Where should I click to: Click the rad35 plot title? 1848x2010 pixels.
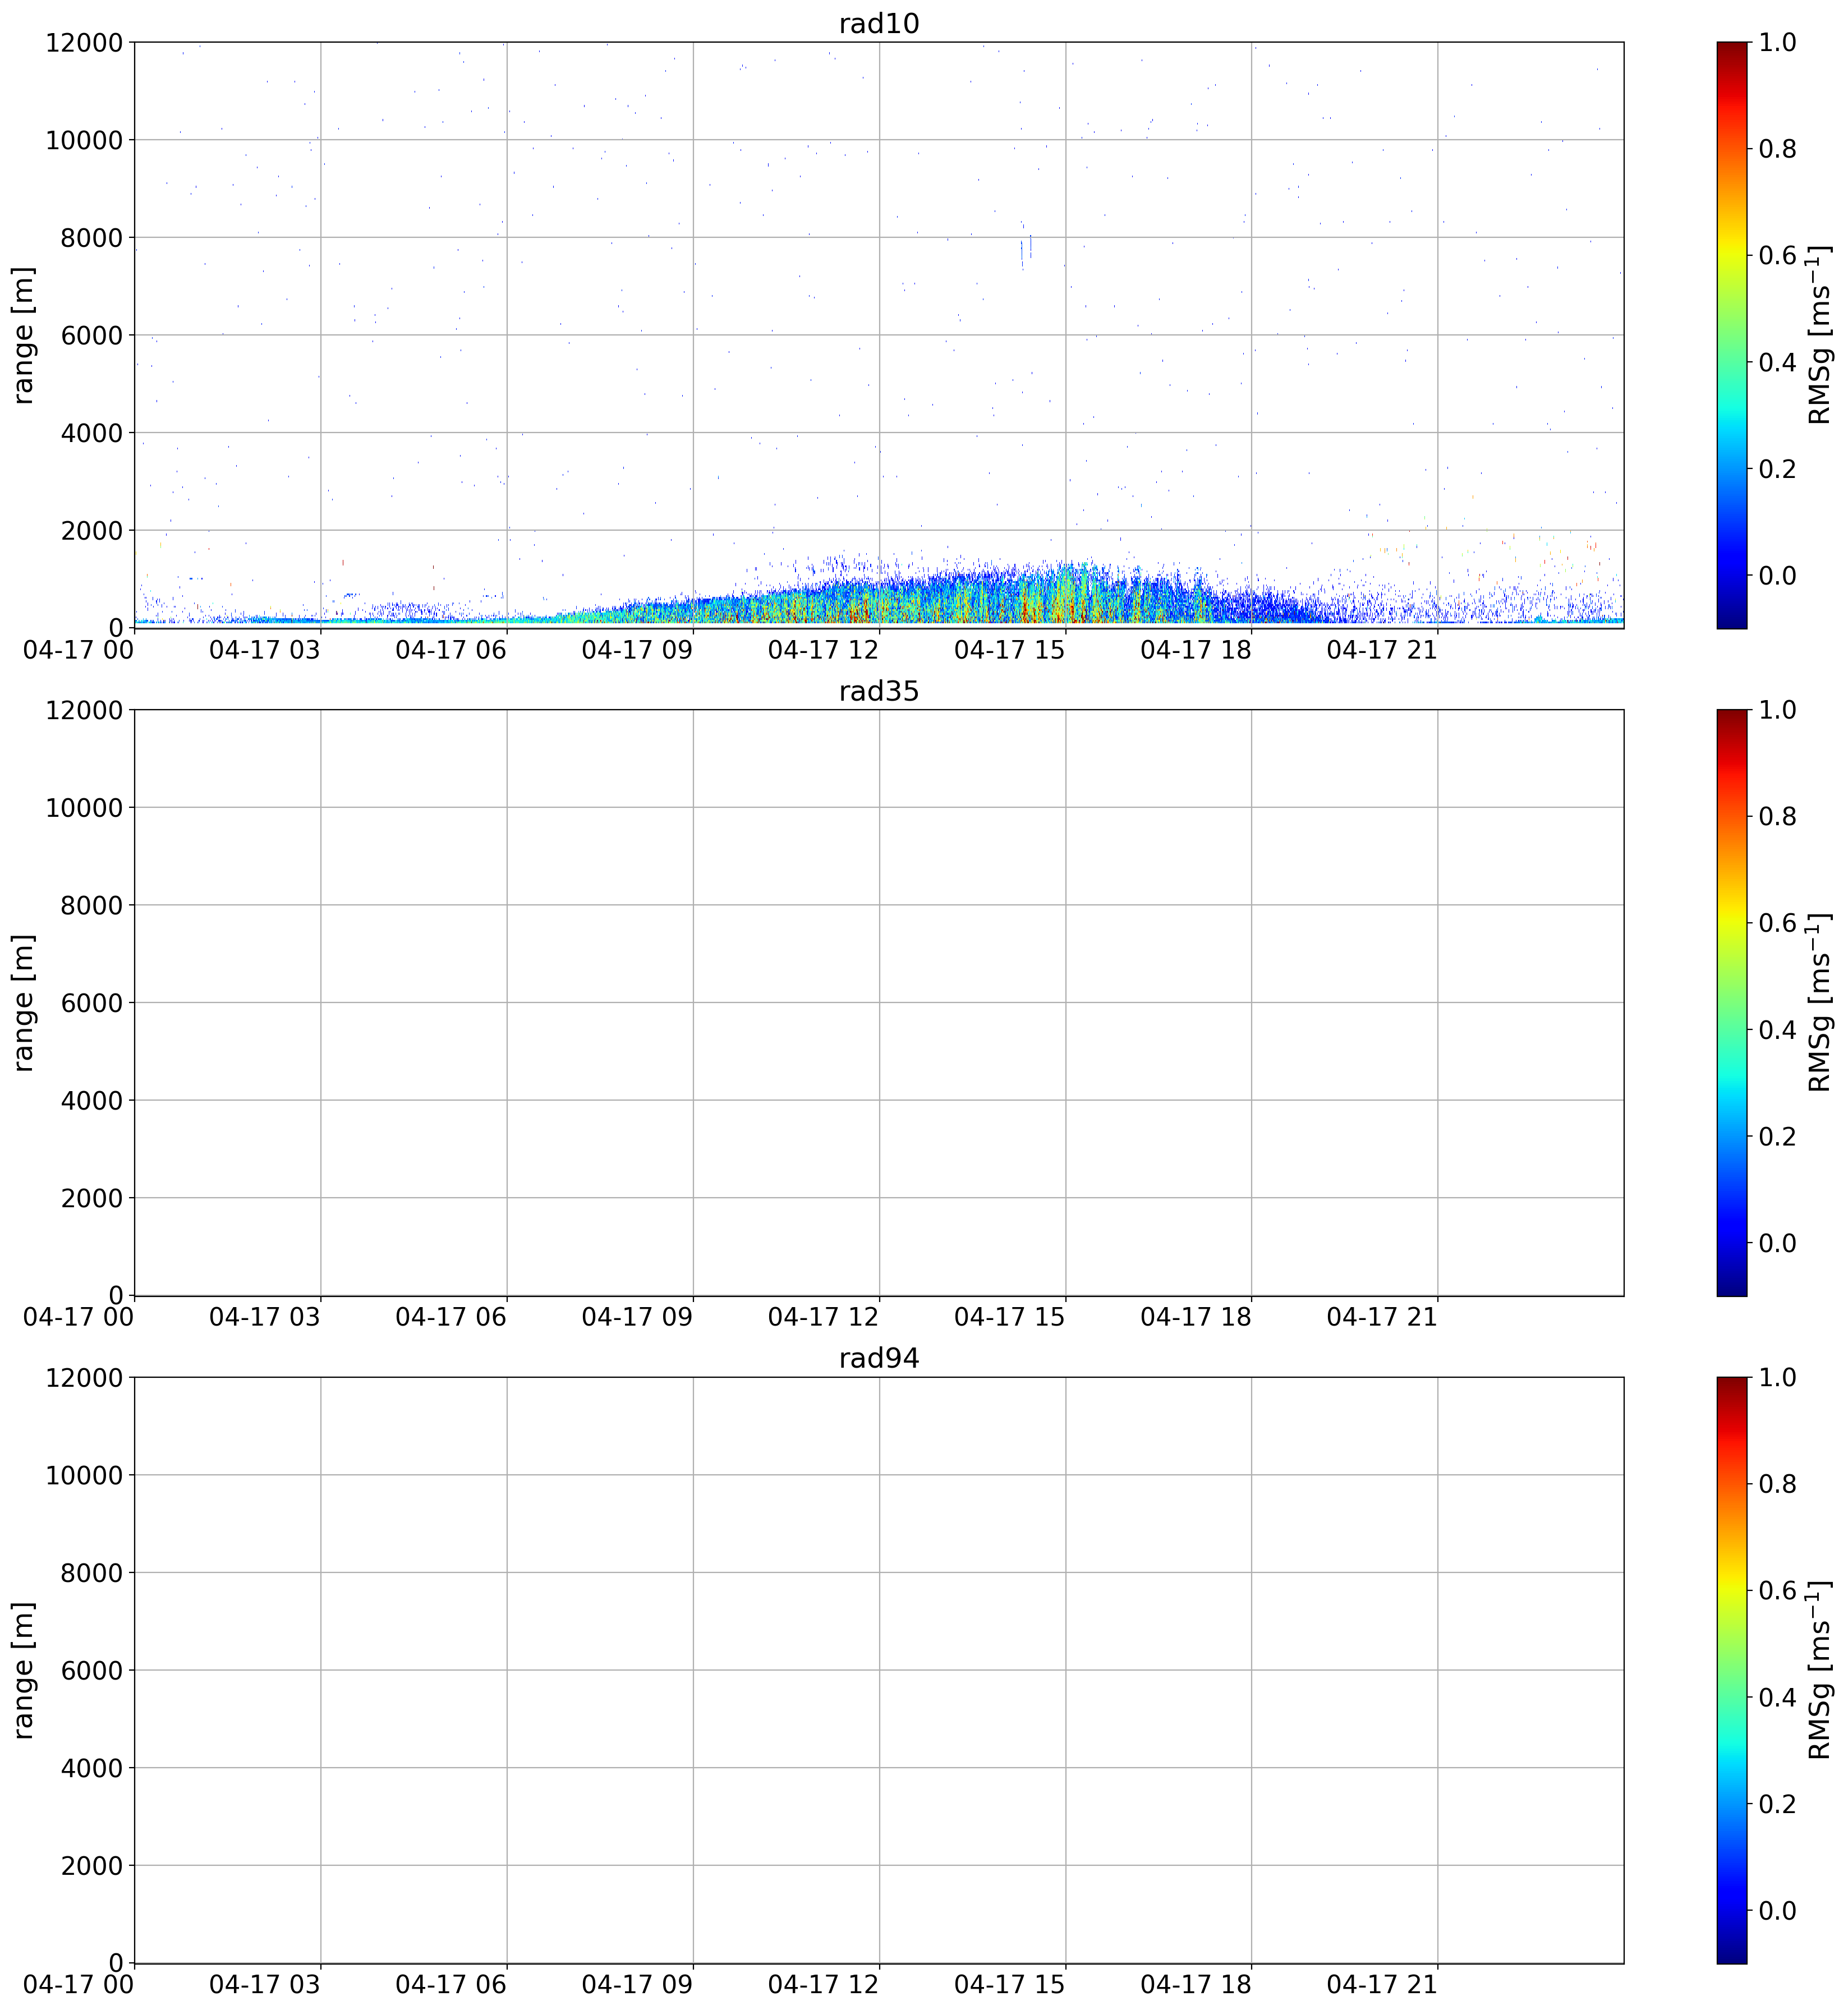pyautogui.click(x=878, y=691)
